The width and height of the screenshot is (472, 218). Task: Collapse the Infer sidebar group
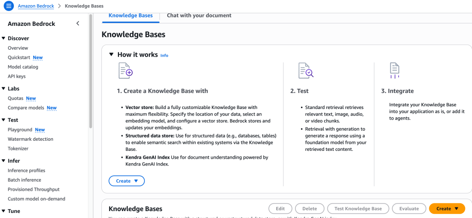[x=4, y=161]
